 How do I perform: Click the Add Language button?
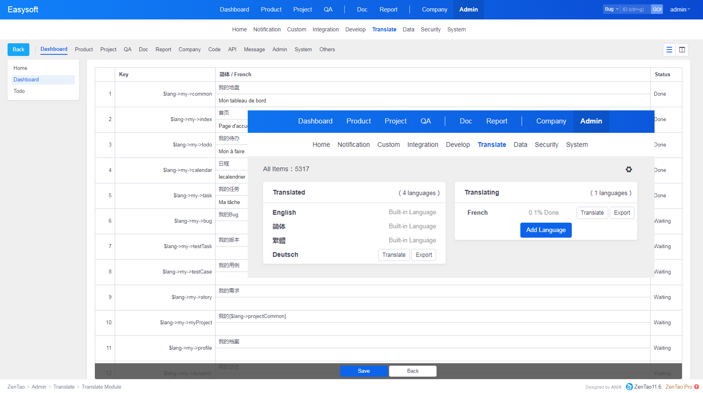pyautogui.click(x=546, y=230)
